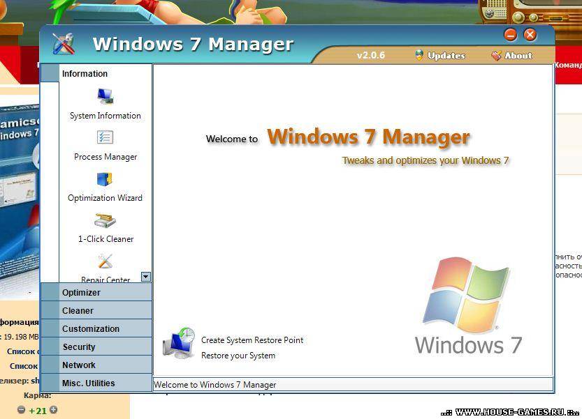
Task: Close the Windows 7 Manager window
Action: 530,35
